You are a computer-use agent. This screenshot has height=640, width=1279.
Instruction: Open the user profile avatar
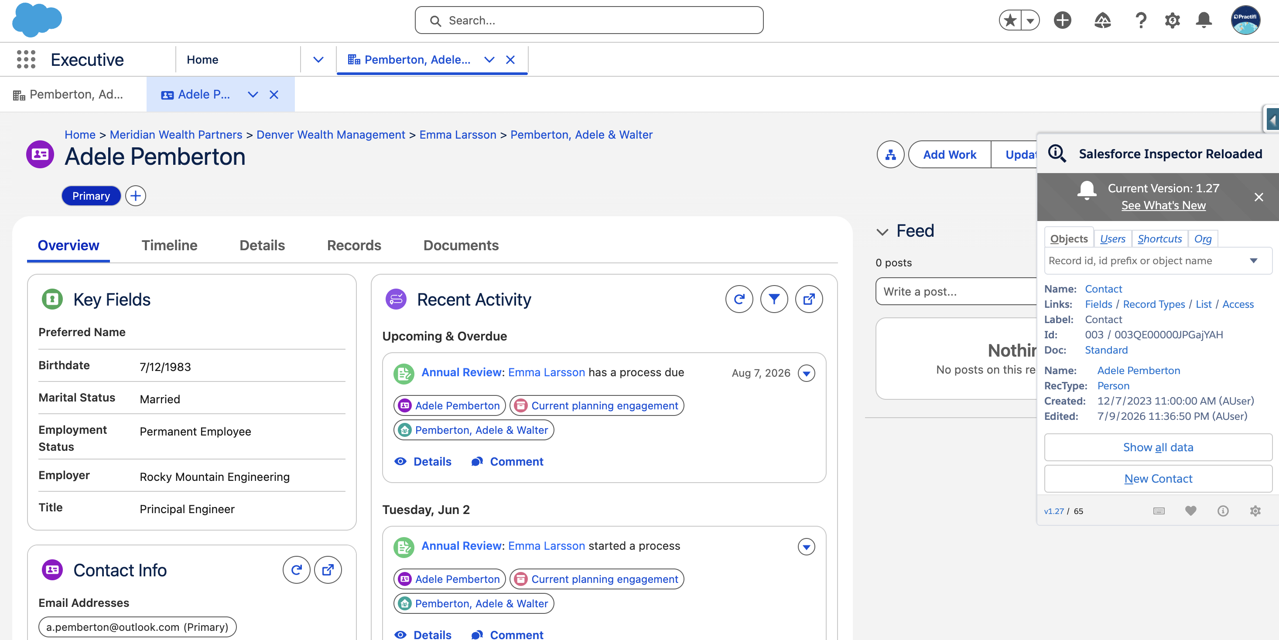1245,20
